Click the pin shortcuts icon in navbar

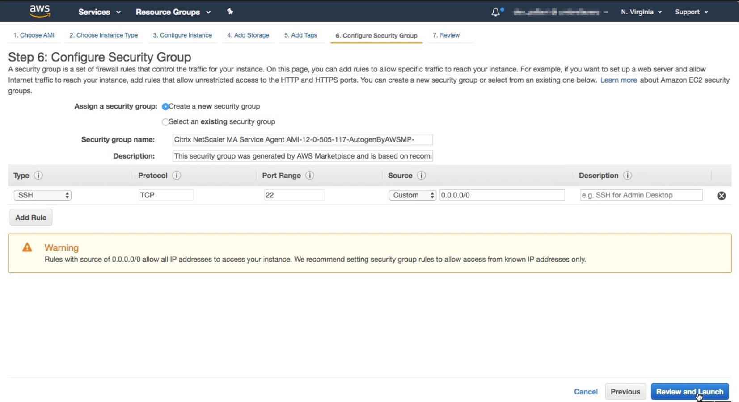point(230,12)
